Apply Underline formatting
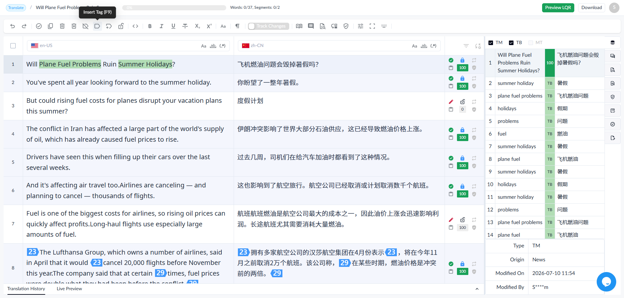 pos(173,26)
